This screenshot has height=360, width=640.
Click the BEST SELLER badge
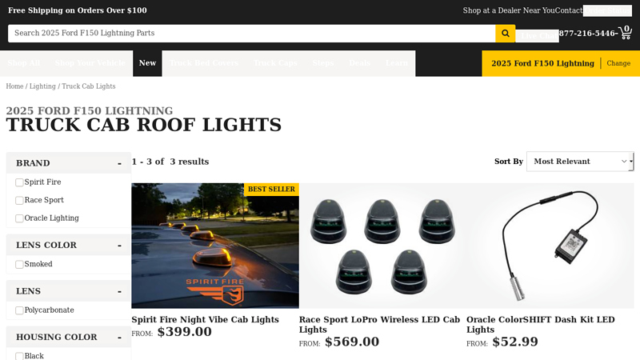271,190
